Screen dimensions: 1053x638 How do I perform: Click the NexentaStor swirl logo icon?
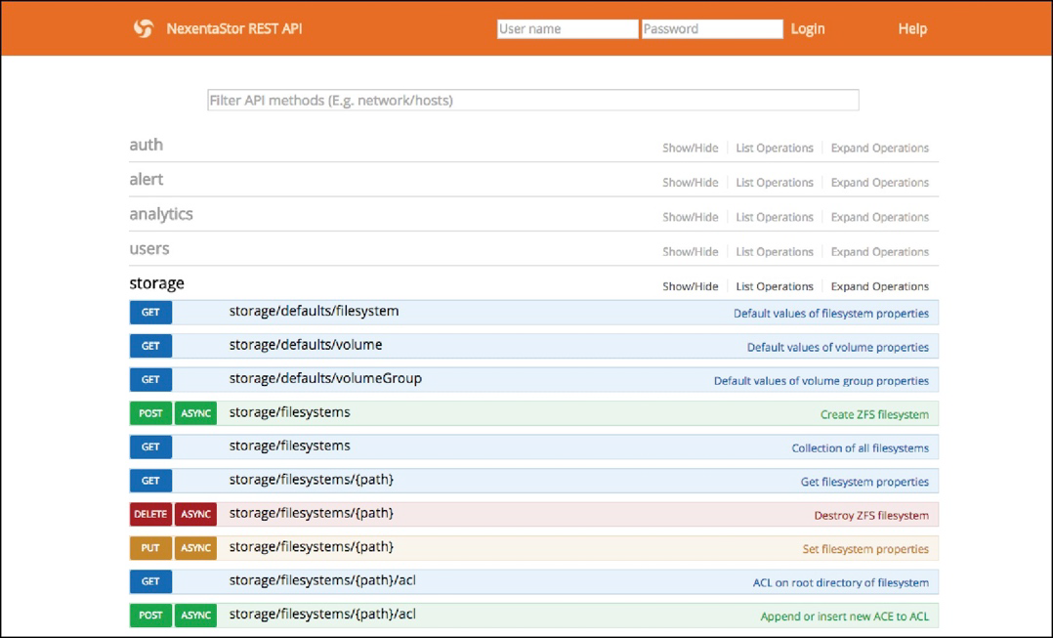coord(143,28)
